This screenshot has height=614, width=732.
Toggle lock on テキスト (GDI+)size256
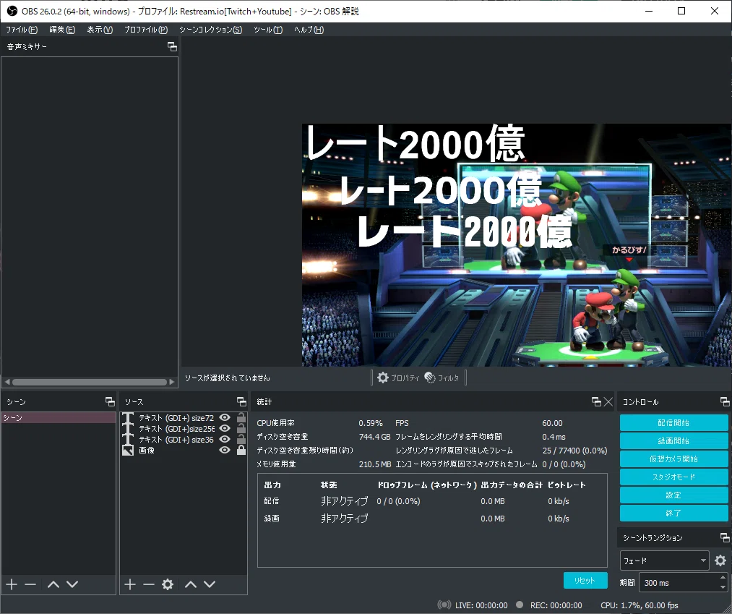pyautogui.click(x=241, y=428)
